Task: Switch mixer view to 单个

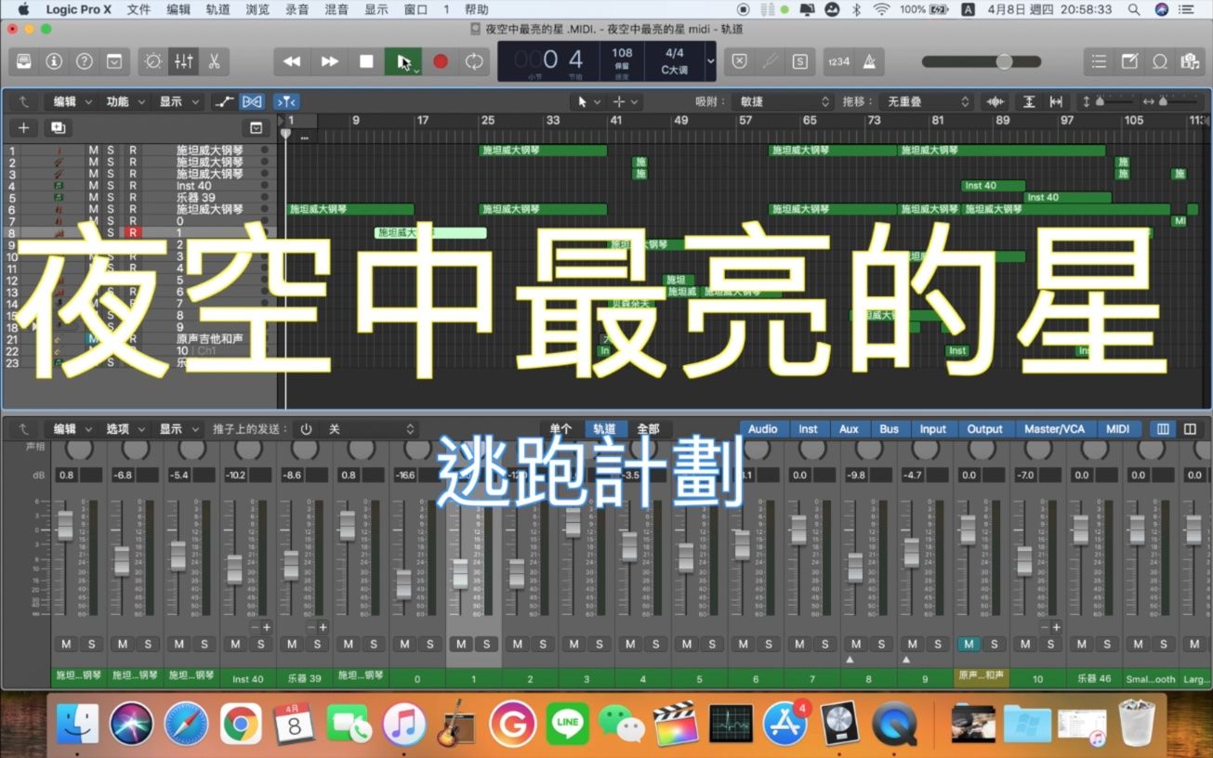Action: pos(561,429)
